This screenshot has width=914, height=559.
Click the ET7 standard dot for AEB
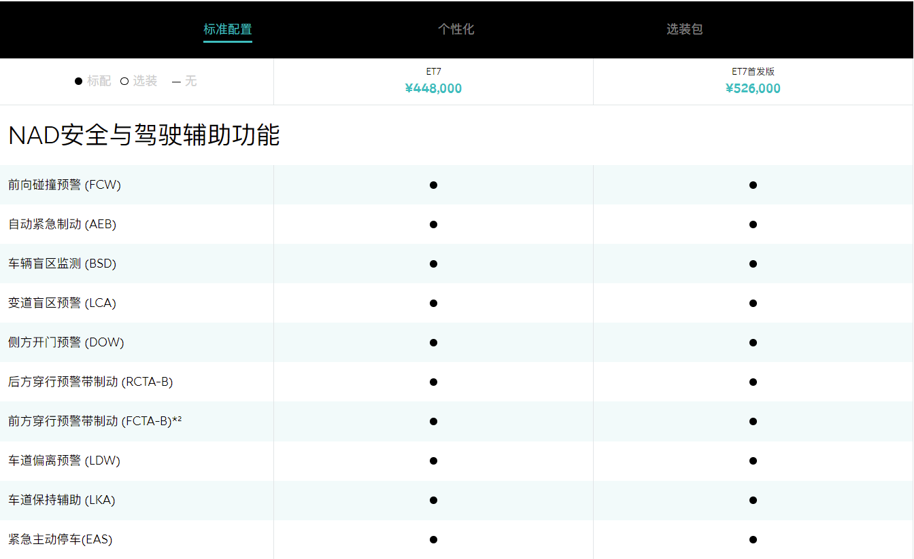(x=433, y=224)
